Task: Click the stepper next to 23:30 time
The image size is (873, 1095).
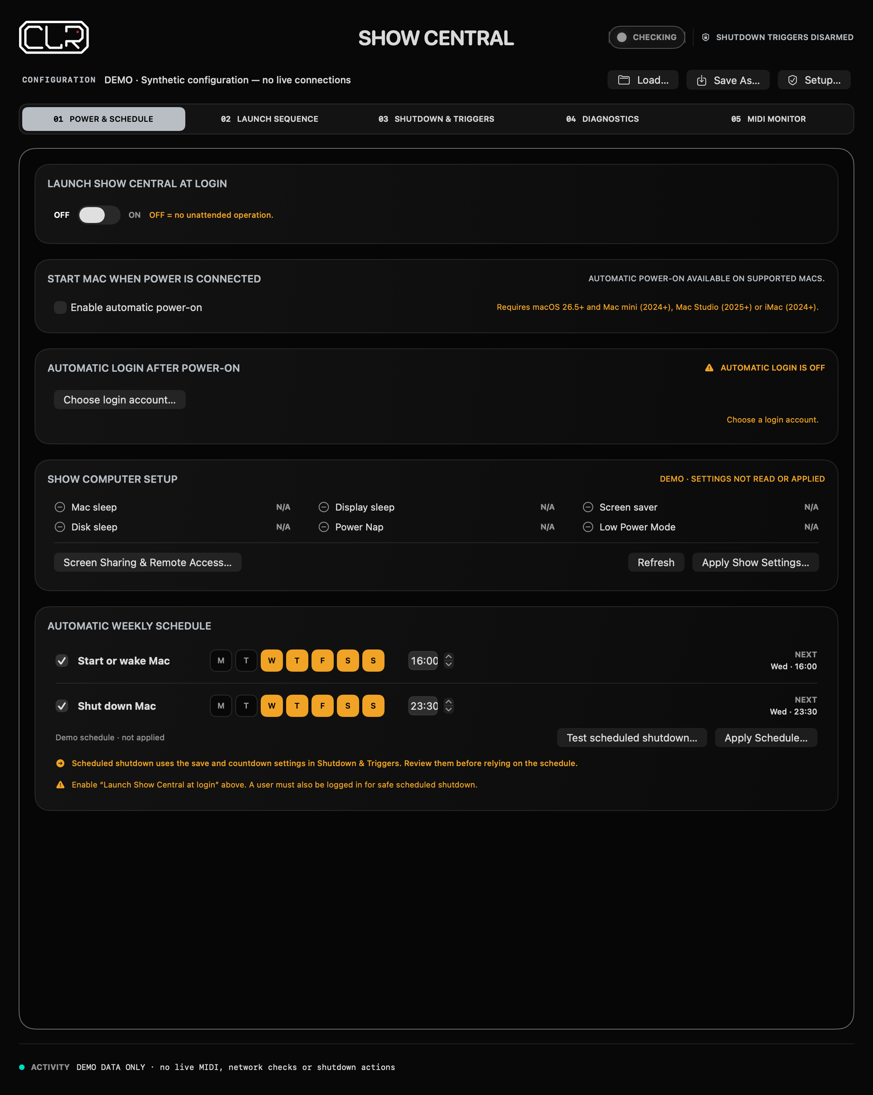Action: click(x=448, y=706)
